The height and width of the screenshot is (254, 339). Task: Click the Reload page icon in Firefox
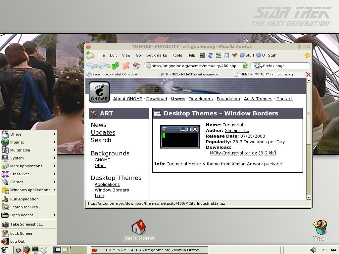[115, 66]
